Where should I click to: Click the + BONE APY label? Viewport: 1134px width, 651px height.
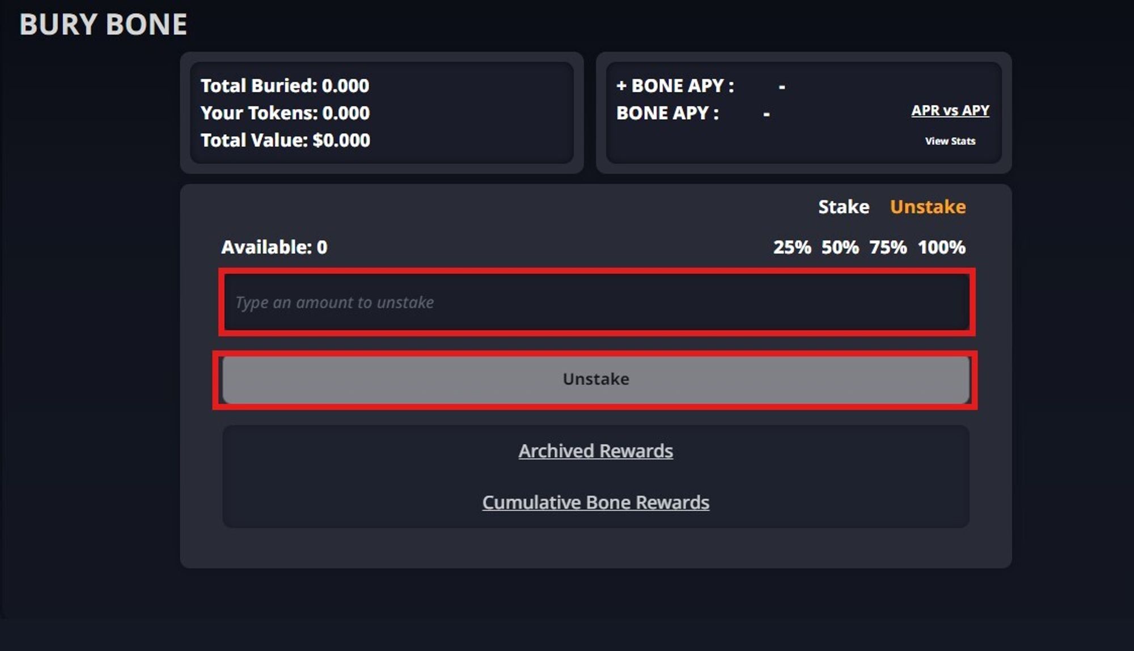click(x=675, y=86)
